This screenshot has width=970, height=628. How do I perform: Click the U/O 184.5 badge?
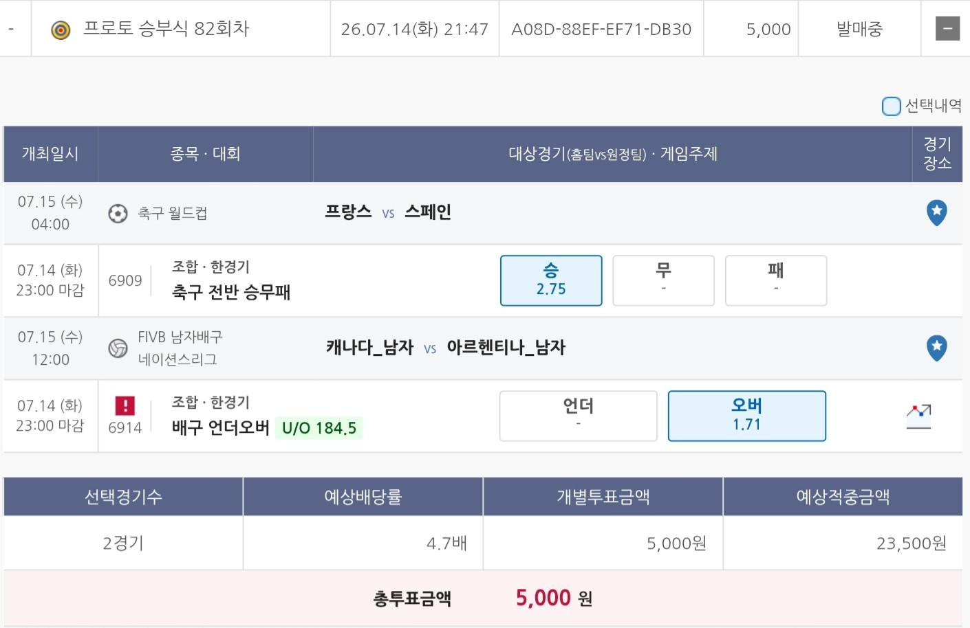319,428
